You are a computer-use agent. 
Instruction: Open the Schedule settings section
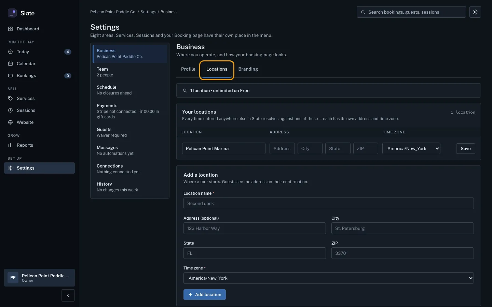point(130,90)
